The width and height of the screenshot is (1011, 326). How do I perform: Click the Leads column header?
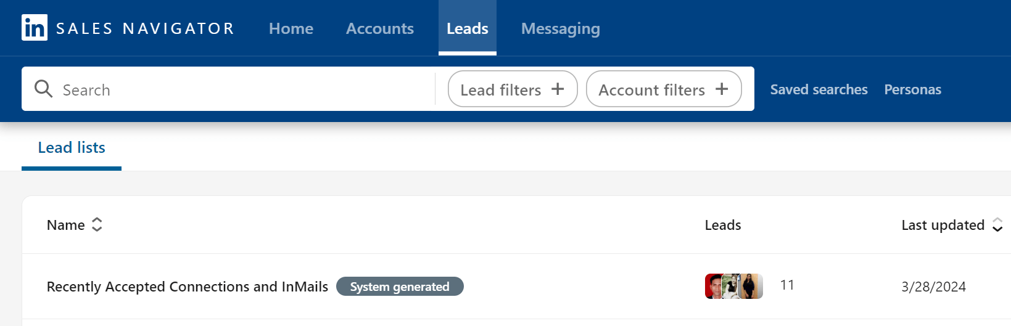point(723,225)
